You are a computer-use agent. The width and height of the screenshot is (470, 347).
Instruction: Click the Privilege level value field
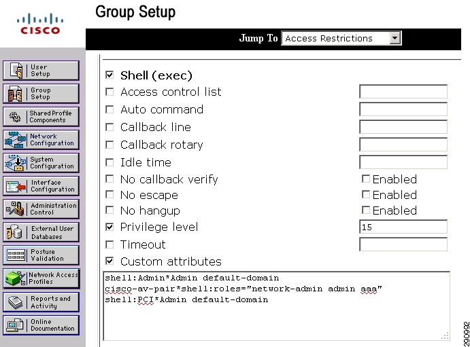point(403,227)
